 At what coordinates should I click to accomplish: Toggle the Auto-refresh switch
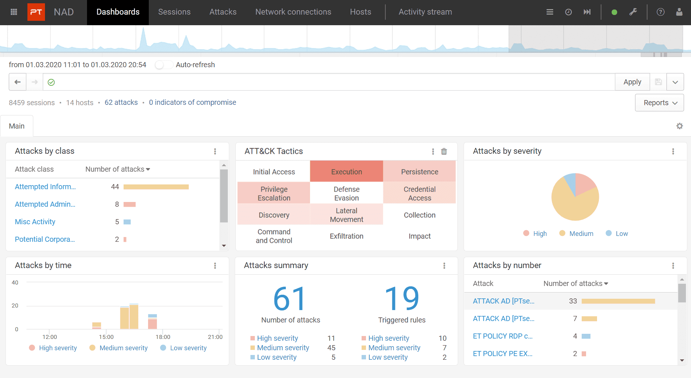163,65
